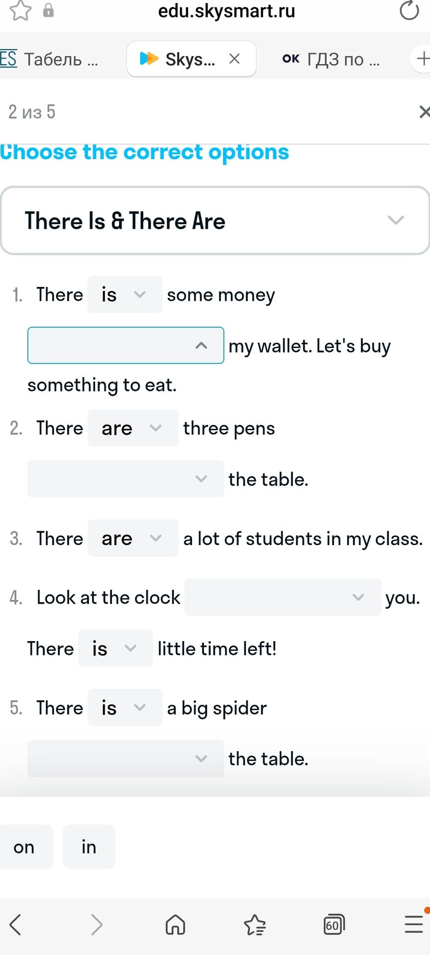Go to browser home page icon
Image resolution: width=430 pixels, height=955 pixels.
175,925
